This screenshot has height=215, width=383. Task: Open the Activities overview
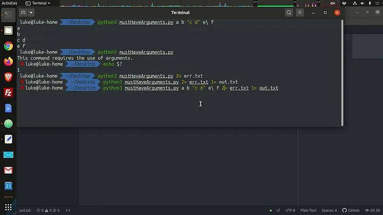click(x=10, y=3)
